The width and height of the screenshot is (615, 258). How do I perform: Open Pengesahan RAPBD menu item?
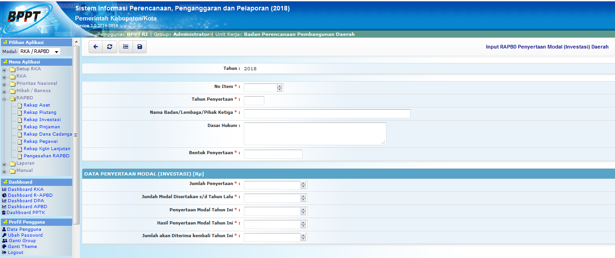point(46,156)
